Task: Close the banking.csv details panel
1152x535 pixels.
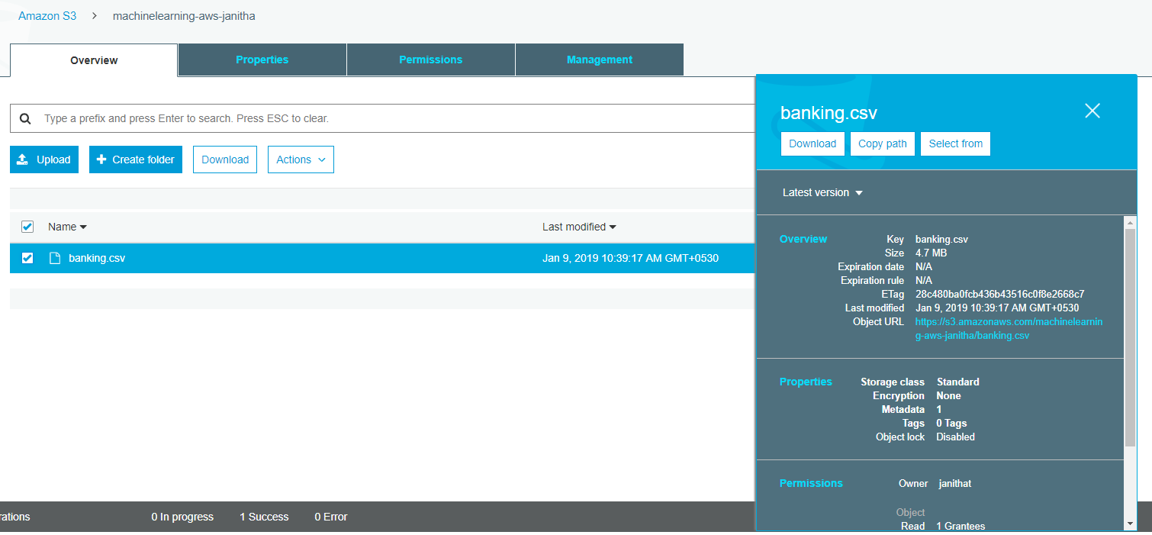Action: click(x=1092, y=111)
